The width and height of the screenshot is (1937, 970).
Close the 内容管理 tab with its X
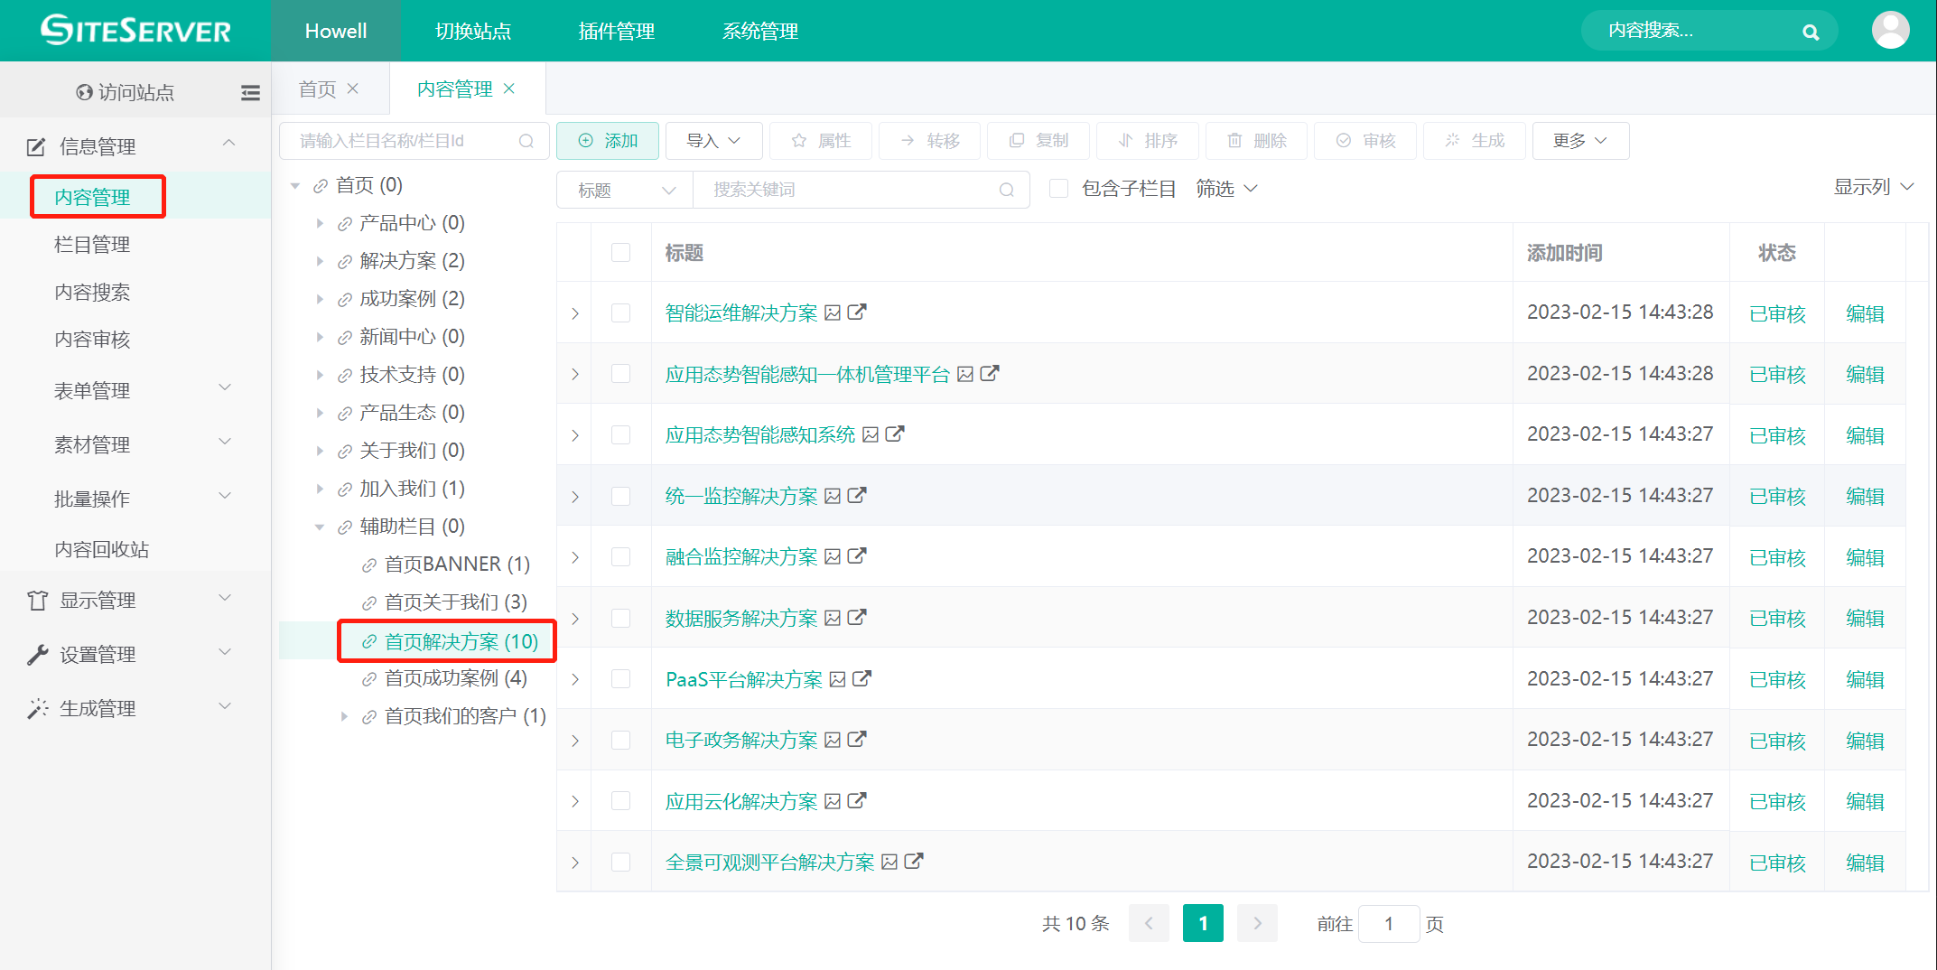[x=509, y=89]
